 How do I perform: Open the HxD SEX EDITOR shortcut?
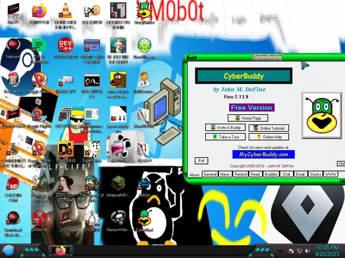[92, 13]
